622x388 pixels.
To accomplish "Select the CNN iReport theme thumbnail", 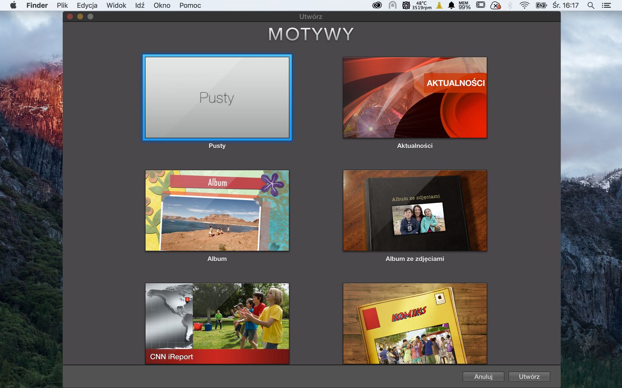I will click(217, 323).
